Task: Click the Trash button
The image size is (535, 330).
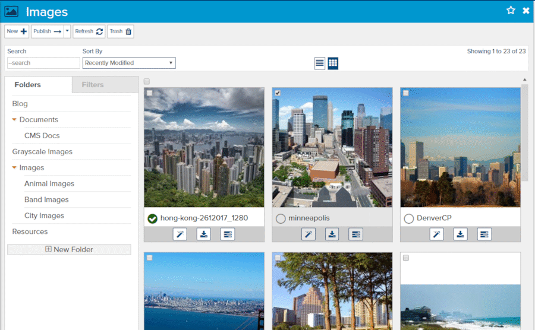Action: coord(121,31)
